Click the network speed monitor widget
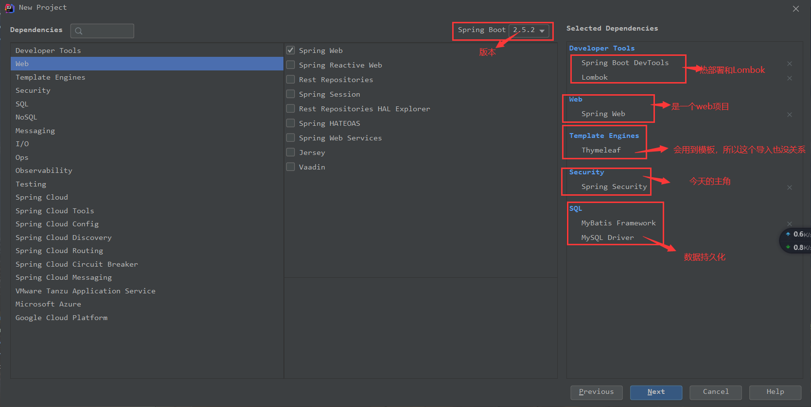This screenshot has width=811, height=407. 796,240
